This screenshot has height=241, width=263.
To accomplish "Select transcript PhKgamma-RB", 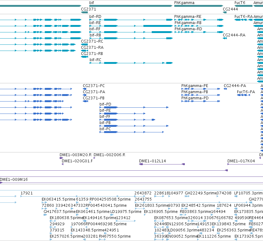I will (x=199, y=26).
